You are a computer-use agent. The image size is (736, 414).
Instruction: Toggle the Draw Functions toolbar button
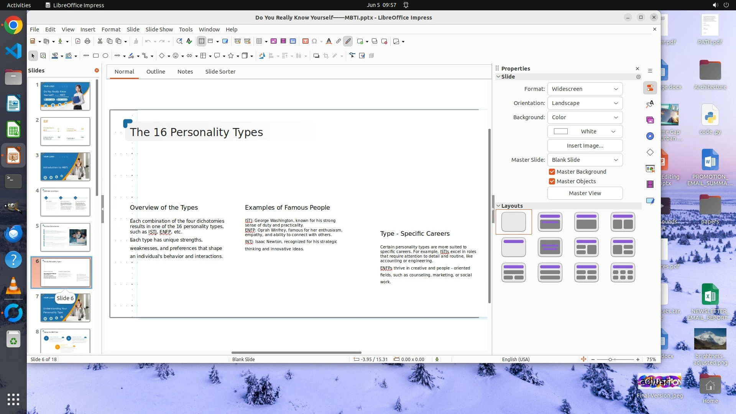pyautogui.click(x=348, y=41)
